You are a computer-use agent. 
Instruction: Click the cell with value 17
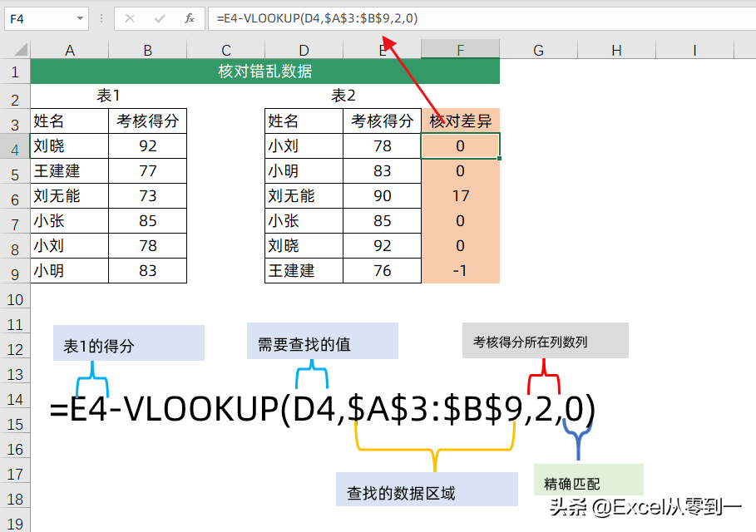click(x=460, y=196)
